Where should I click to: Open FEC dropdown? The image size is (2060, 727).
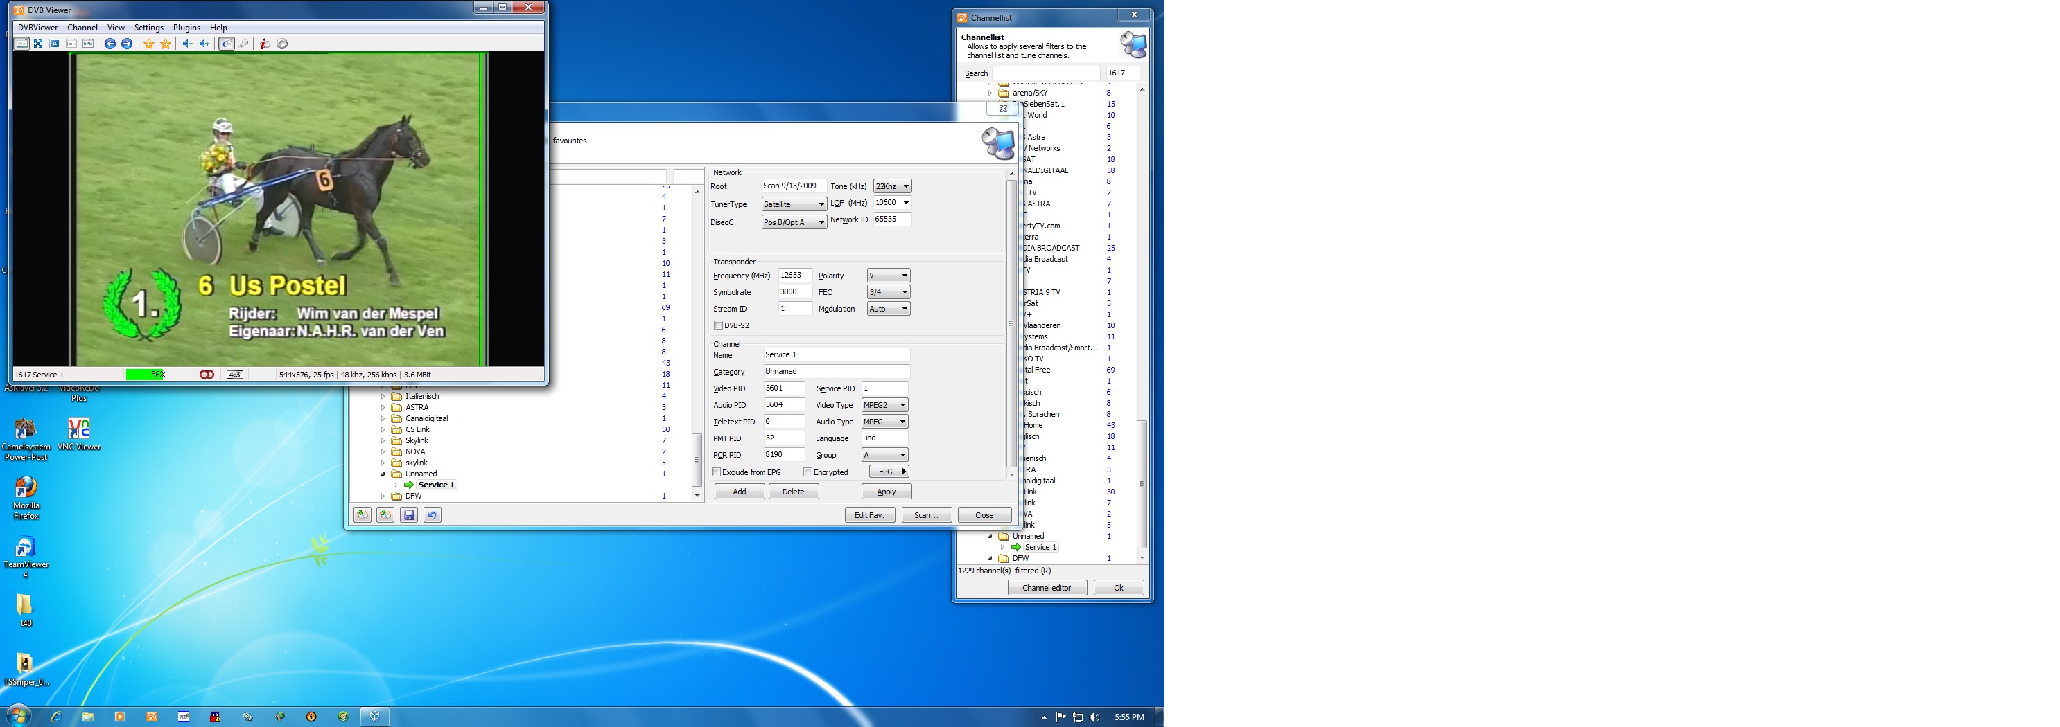pyautogui.click(x=888, y=292)
